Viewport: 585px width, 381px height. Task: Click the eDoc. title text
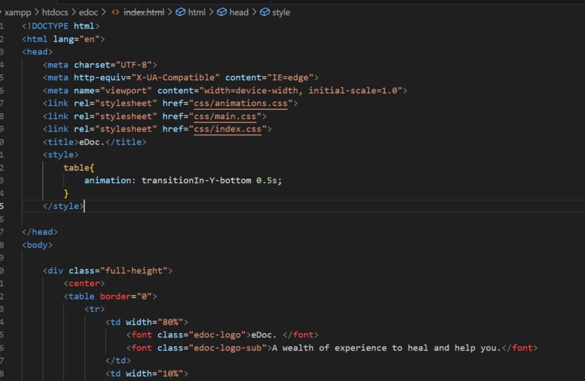point(91,142)
